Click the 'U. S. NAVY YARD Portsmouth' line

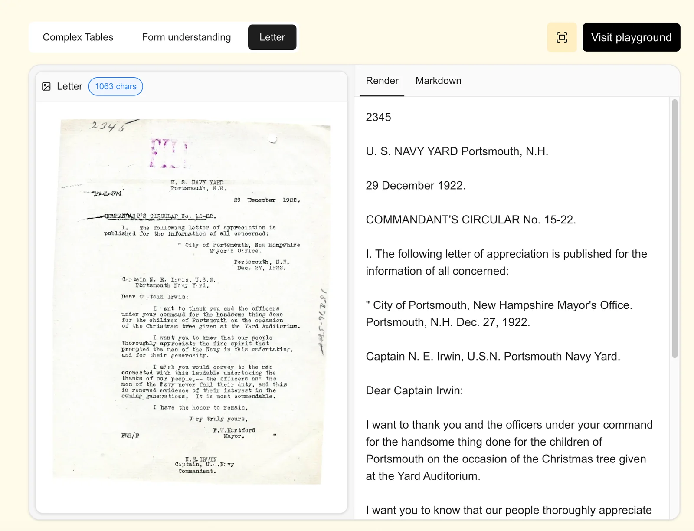click(457, 151)
